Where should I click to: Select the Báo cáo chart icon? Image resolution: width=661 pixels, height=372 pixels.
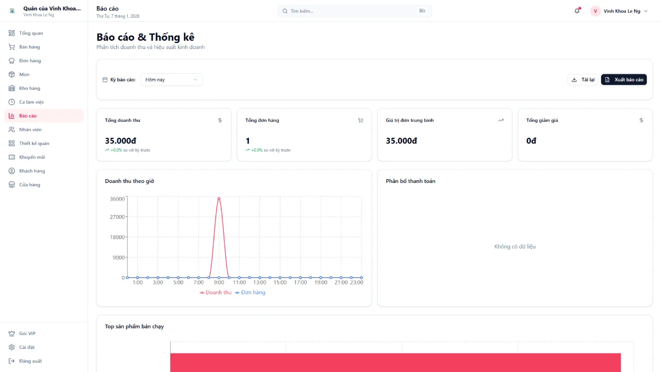[12, 116]
